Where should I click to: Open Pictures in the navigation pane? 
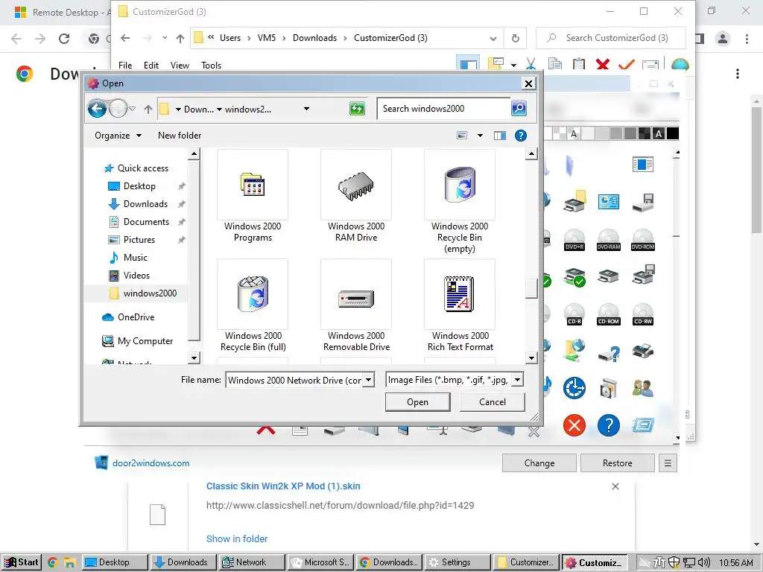[x=131, y=240]
